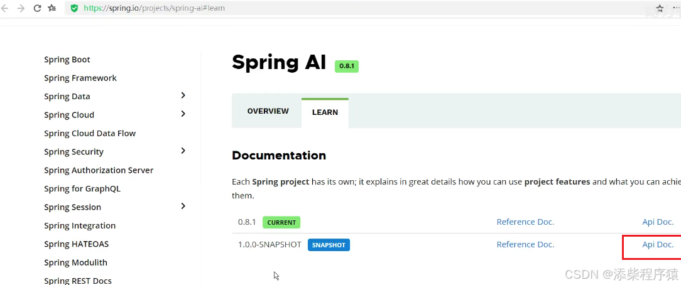Viewport: 681px width, 285px height.
Task: Open the Spring REST Docs link
Action: 78,280
